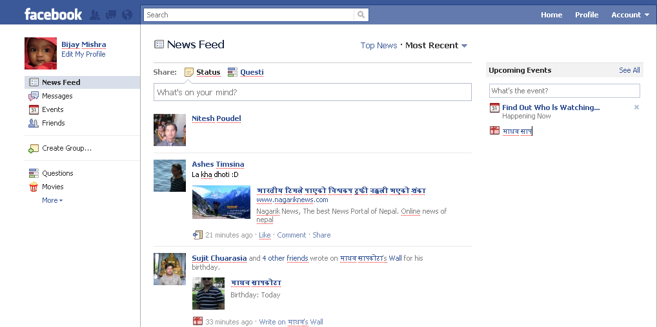657x327 pixels.
Task: Click the News Feed heading icon
Action: click(159, 44)
